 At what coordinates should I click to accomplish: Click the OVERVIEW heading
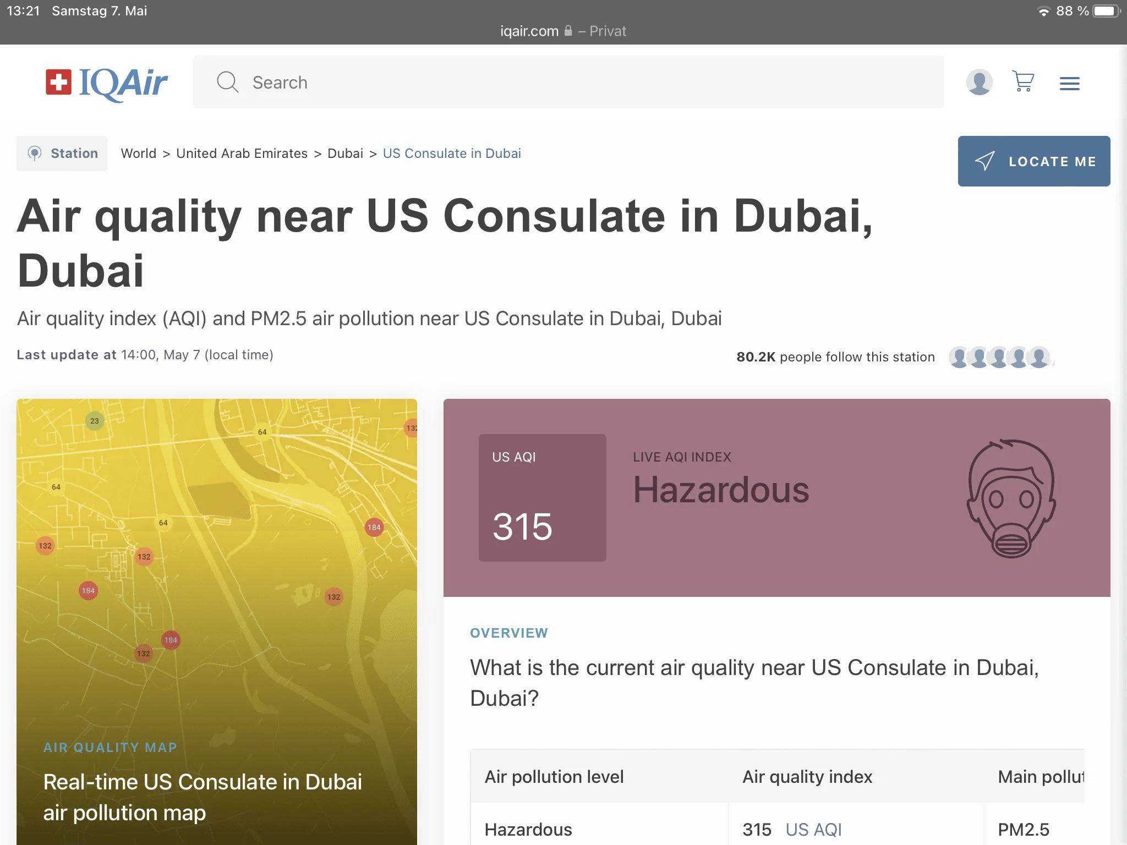tap(509, 633)
